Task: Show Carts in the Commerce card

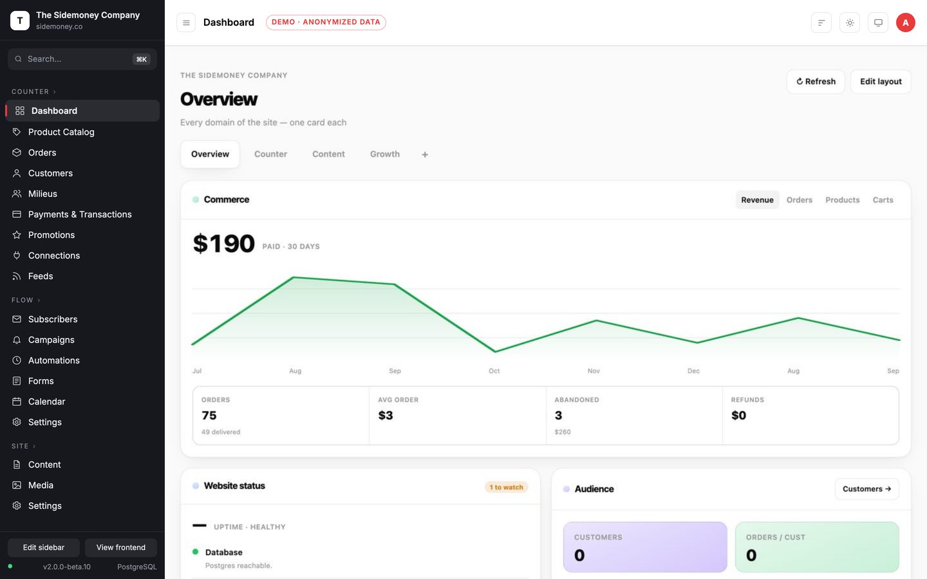Action: (883, 200)
